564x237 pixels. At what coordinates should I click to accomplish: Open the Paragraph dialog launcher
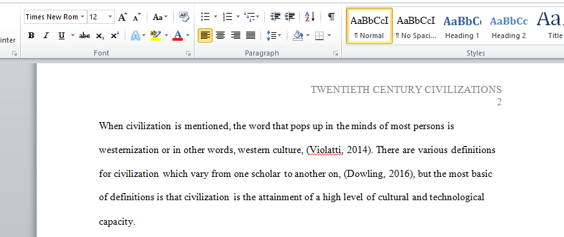coord(335,53)
